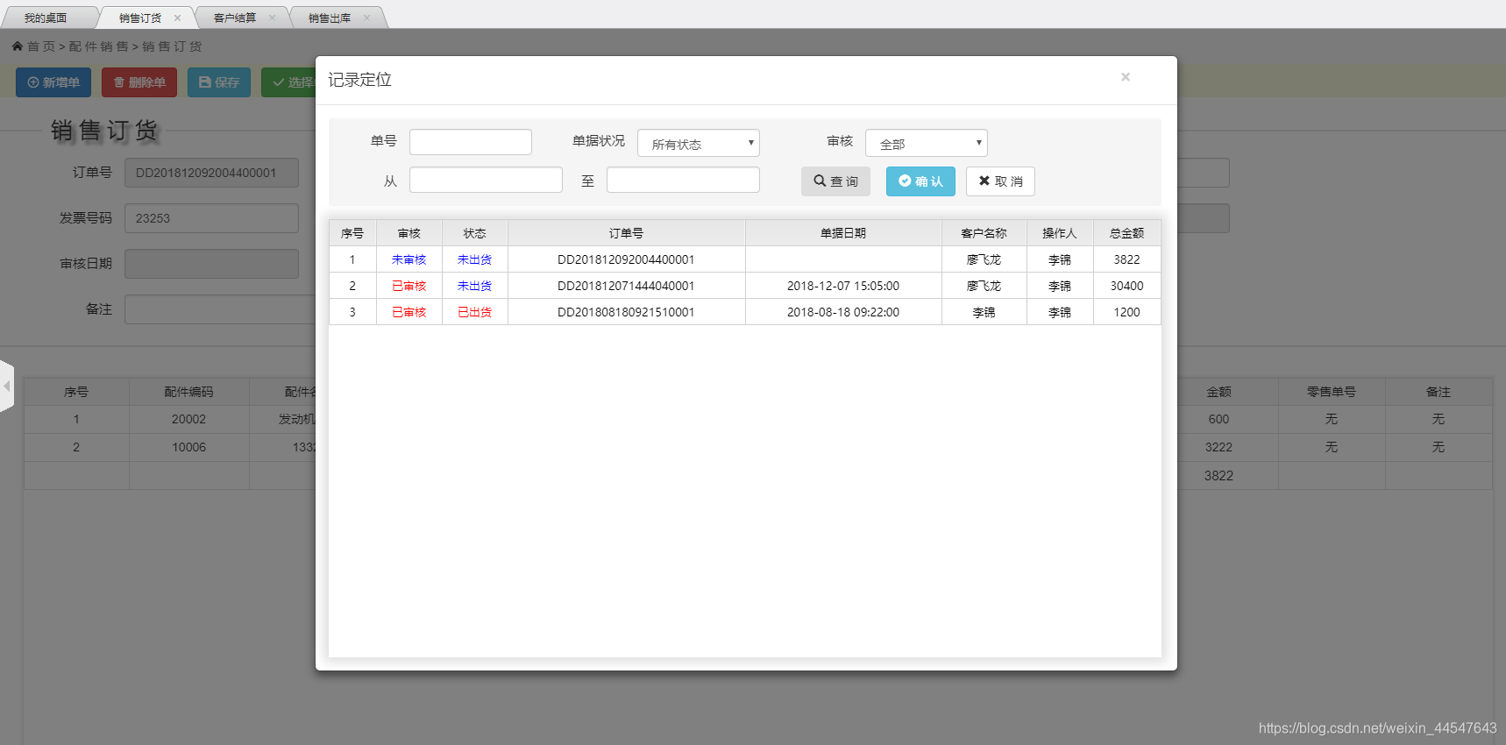Image resolution: width=1506 pixels, height=745 pixels.
Task: Close the 销售出库 tab with its X
Action: tap(366, 18)
